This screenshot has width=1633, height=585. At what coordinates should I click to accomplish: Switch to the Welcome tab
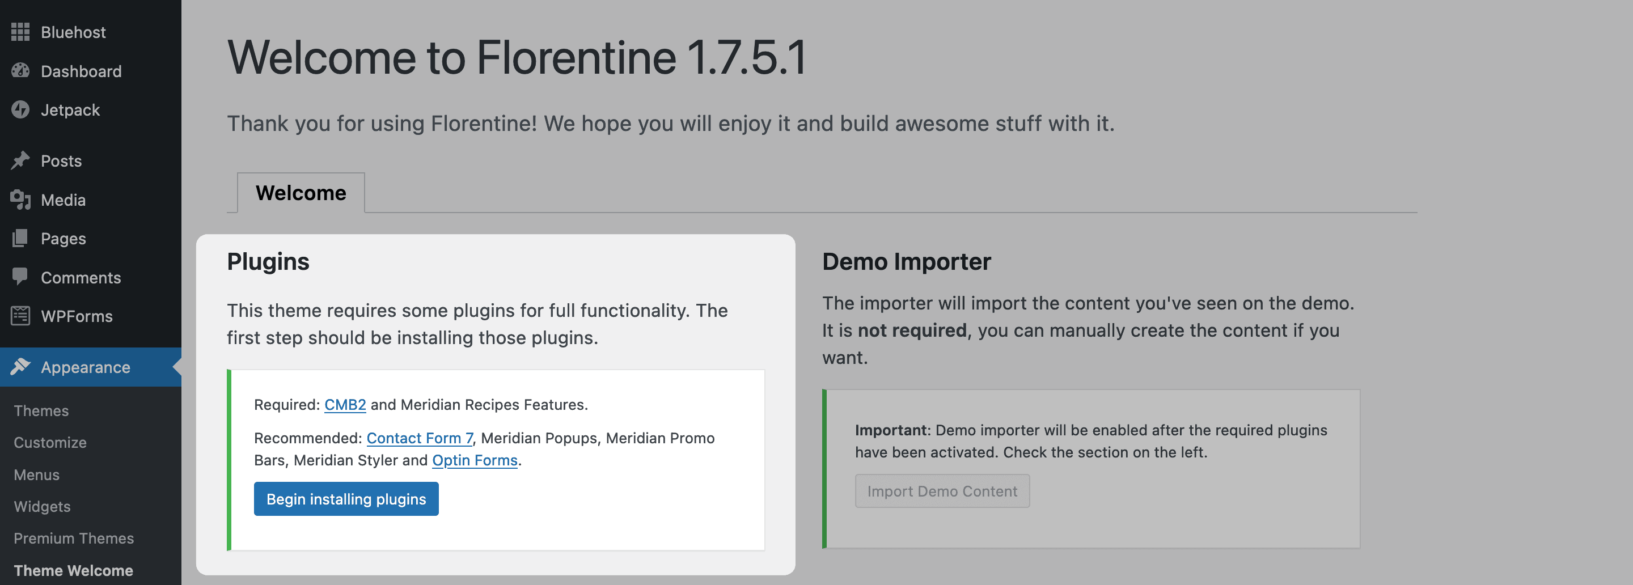pos(301,193)
